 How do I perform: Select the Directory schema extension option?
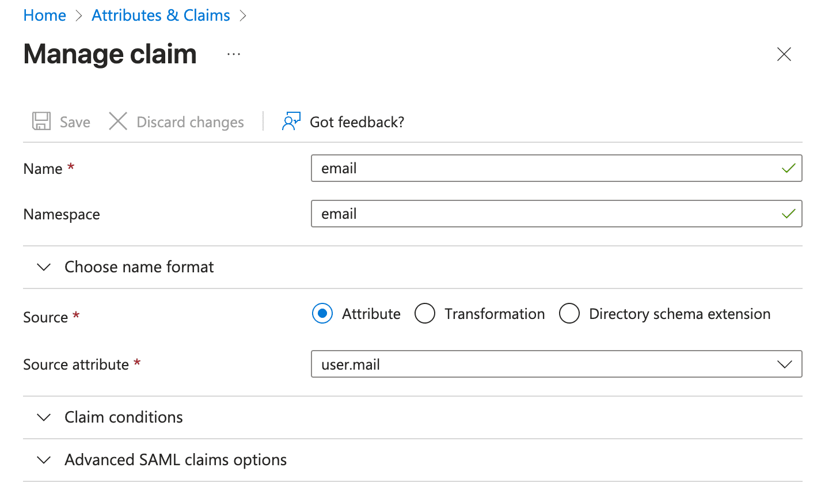pyautogui.click(x=569, y=313)
